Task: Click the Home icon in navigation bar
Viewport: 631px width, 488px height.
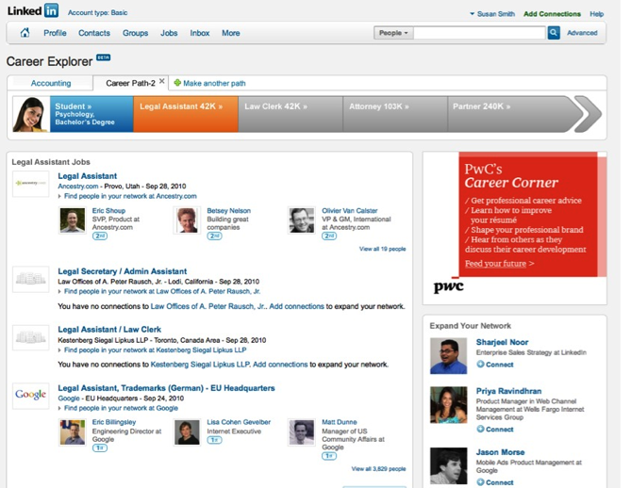Action: (x=25, y=33)
